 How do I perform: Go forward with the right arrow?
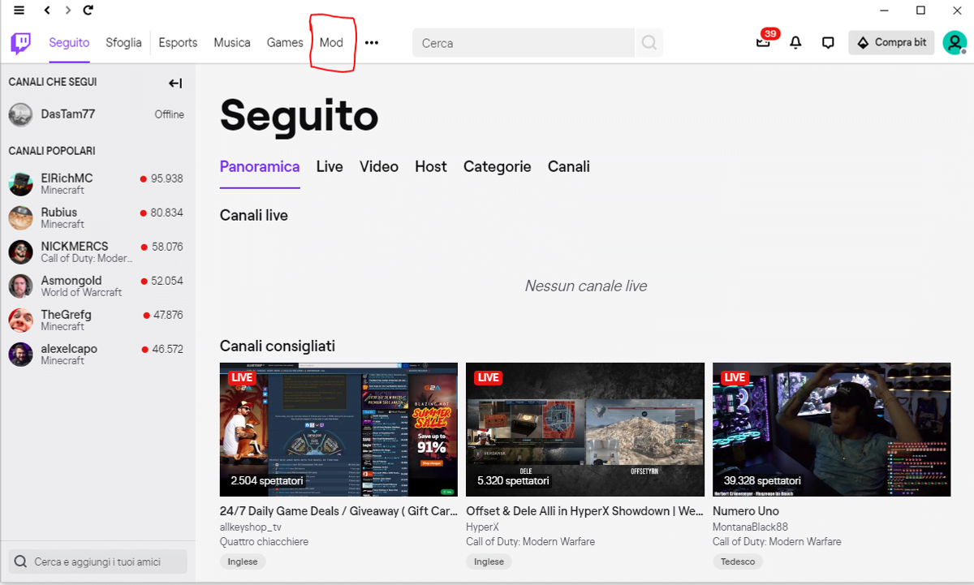pos(68,11)
